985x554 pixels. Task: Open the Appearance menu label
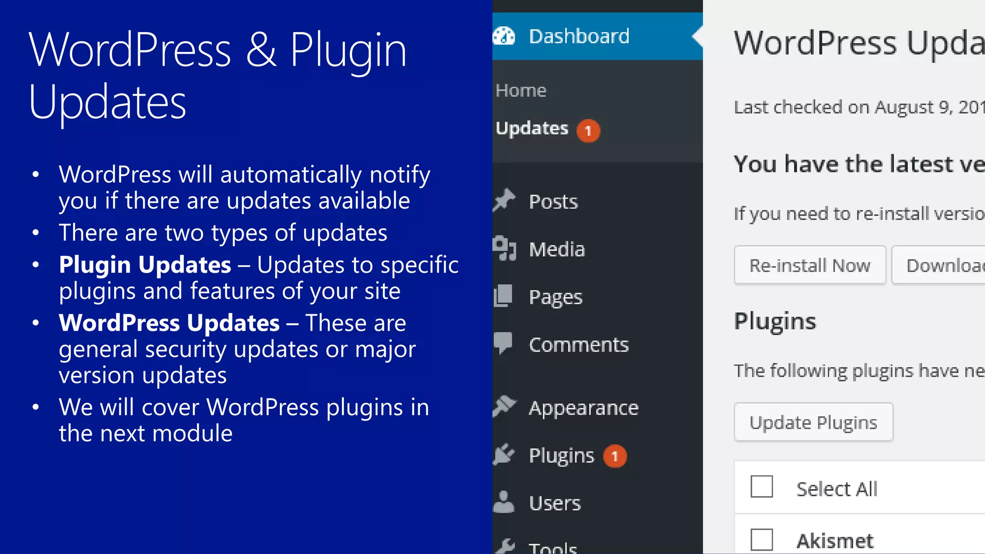[x=583, y=408]
